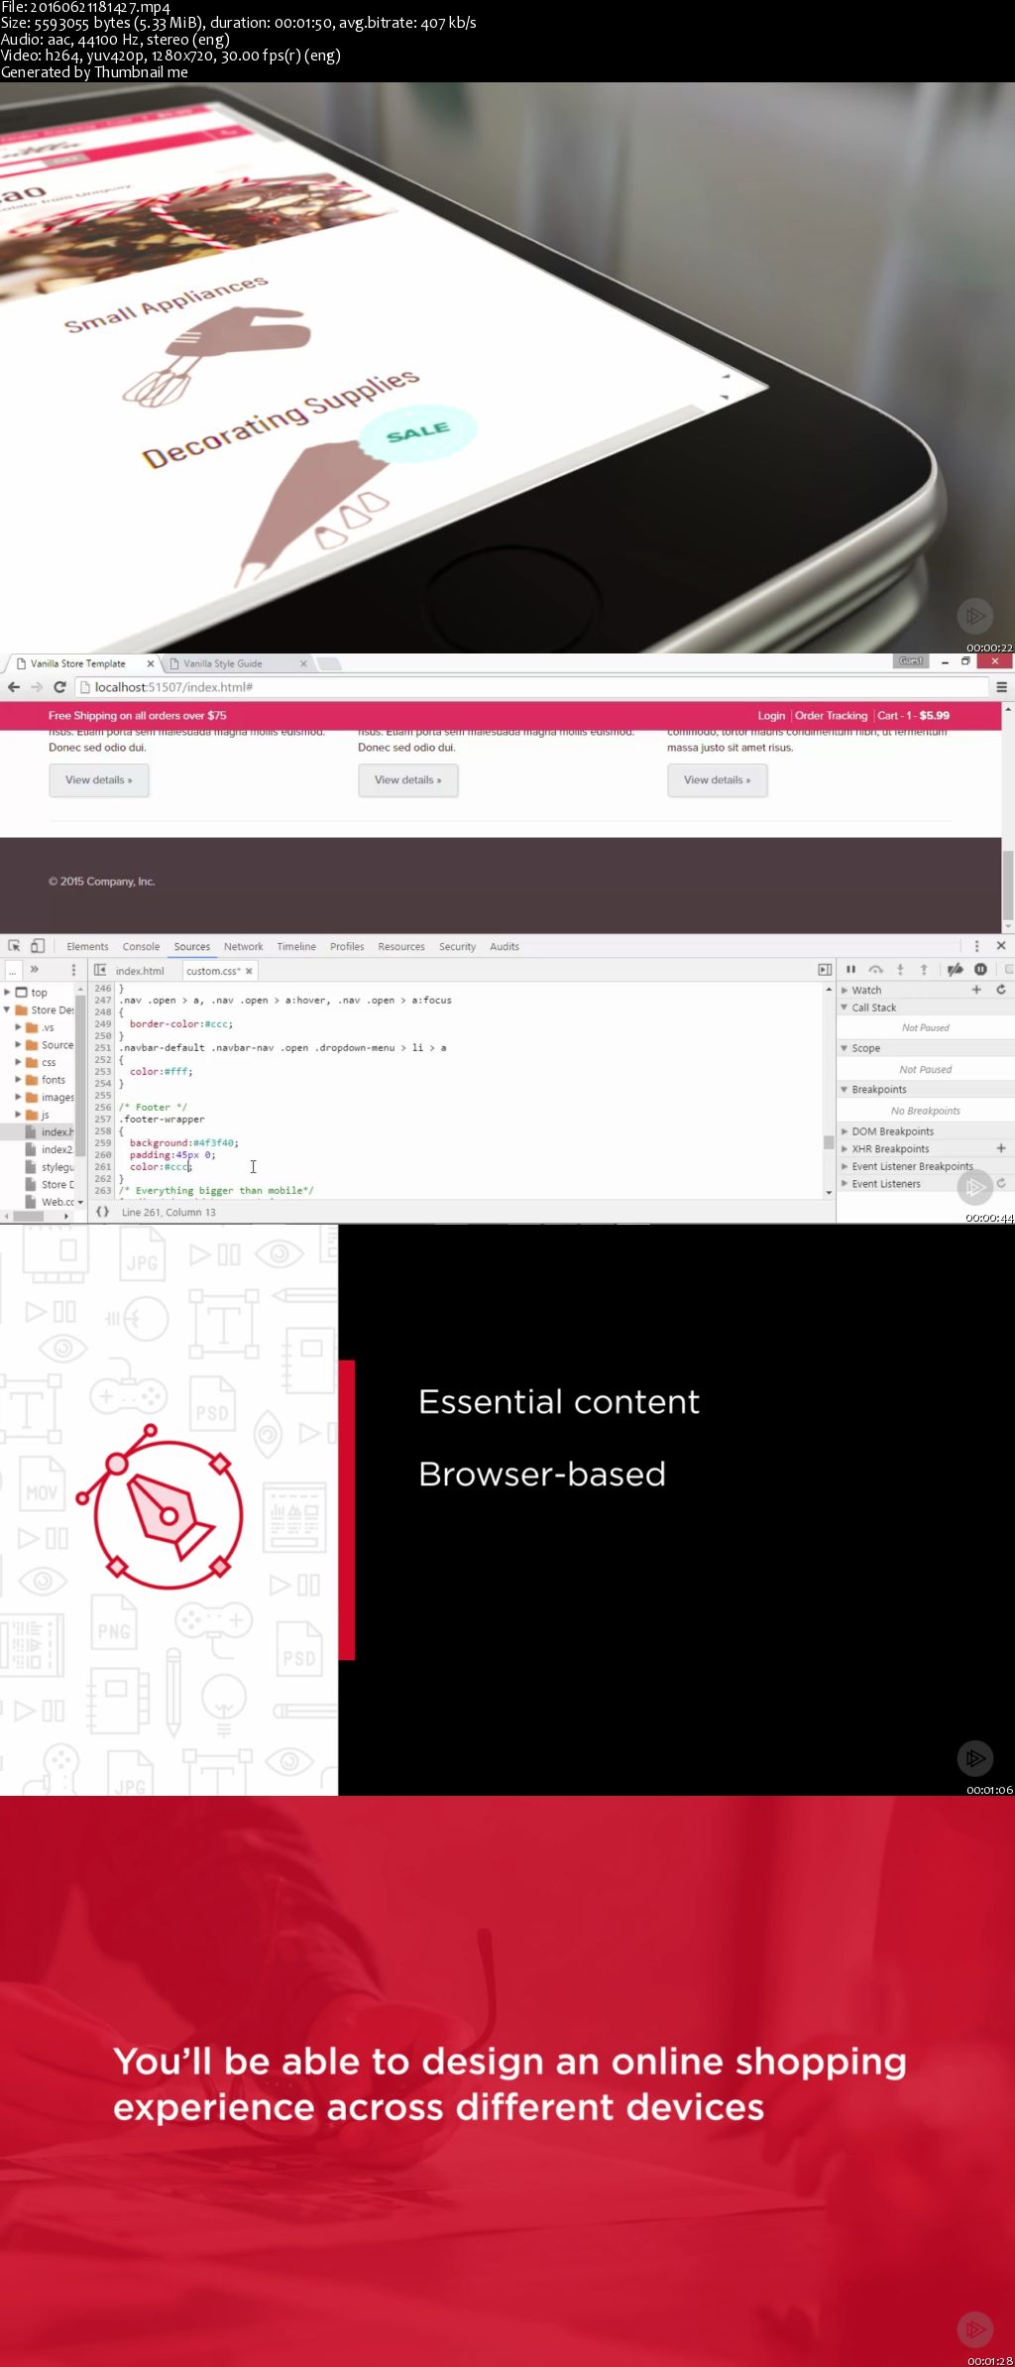Expand the XHR Breakpoints section

(845, 1148)
